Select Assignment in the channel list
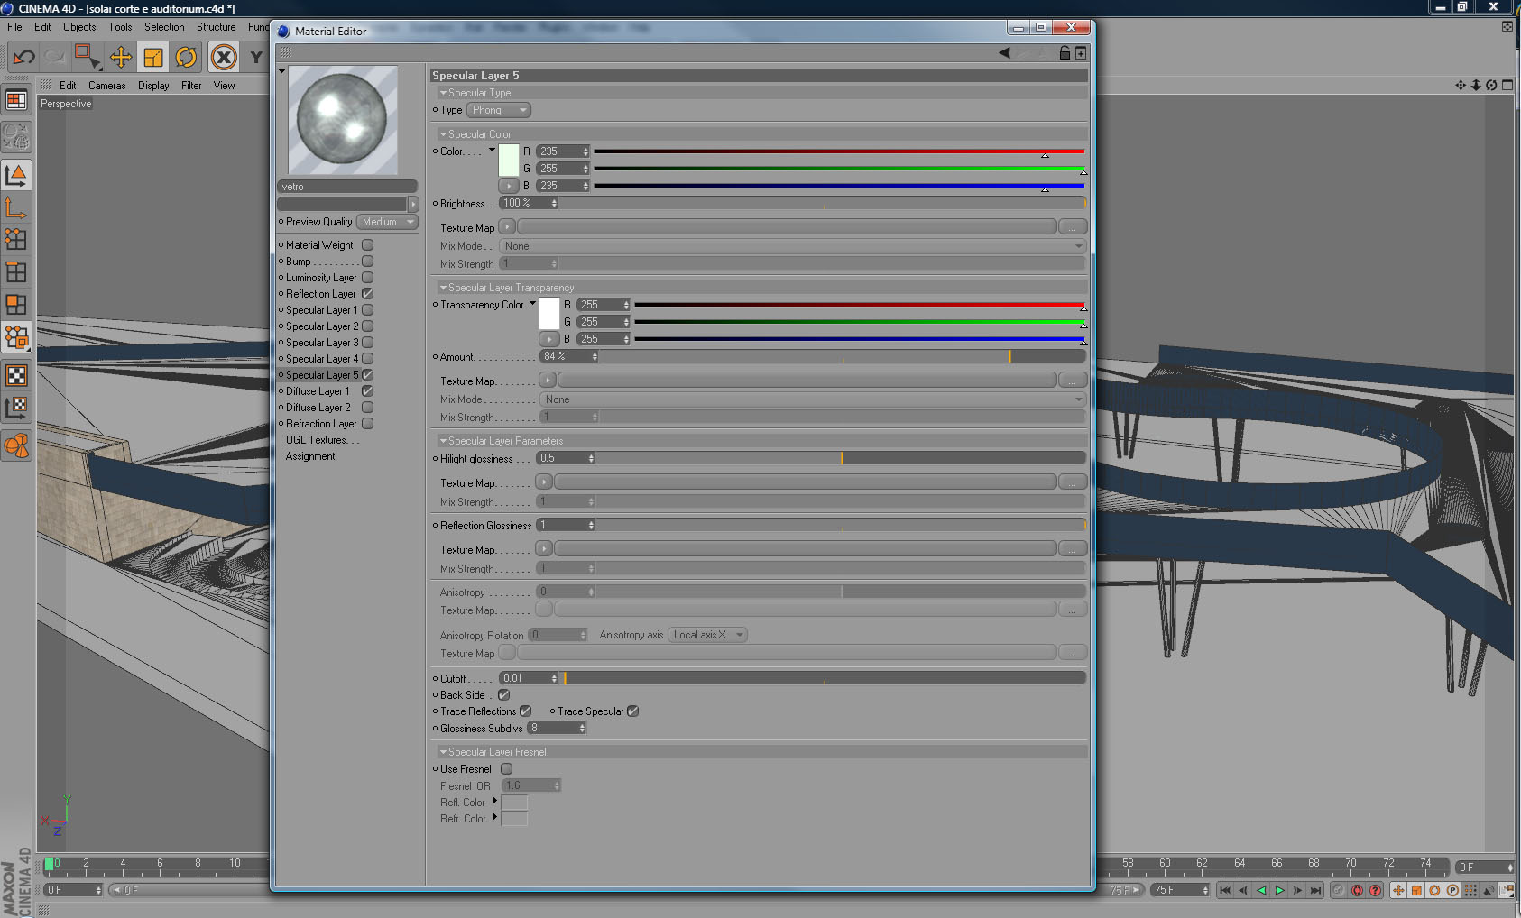 click(310, 456)
